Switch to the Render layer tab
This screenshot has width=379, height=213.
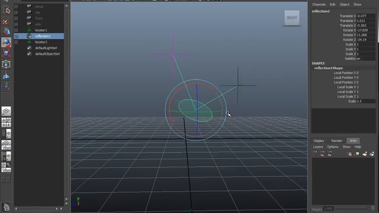336,141
